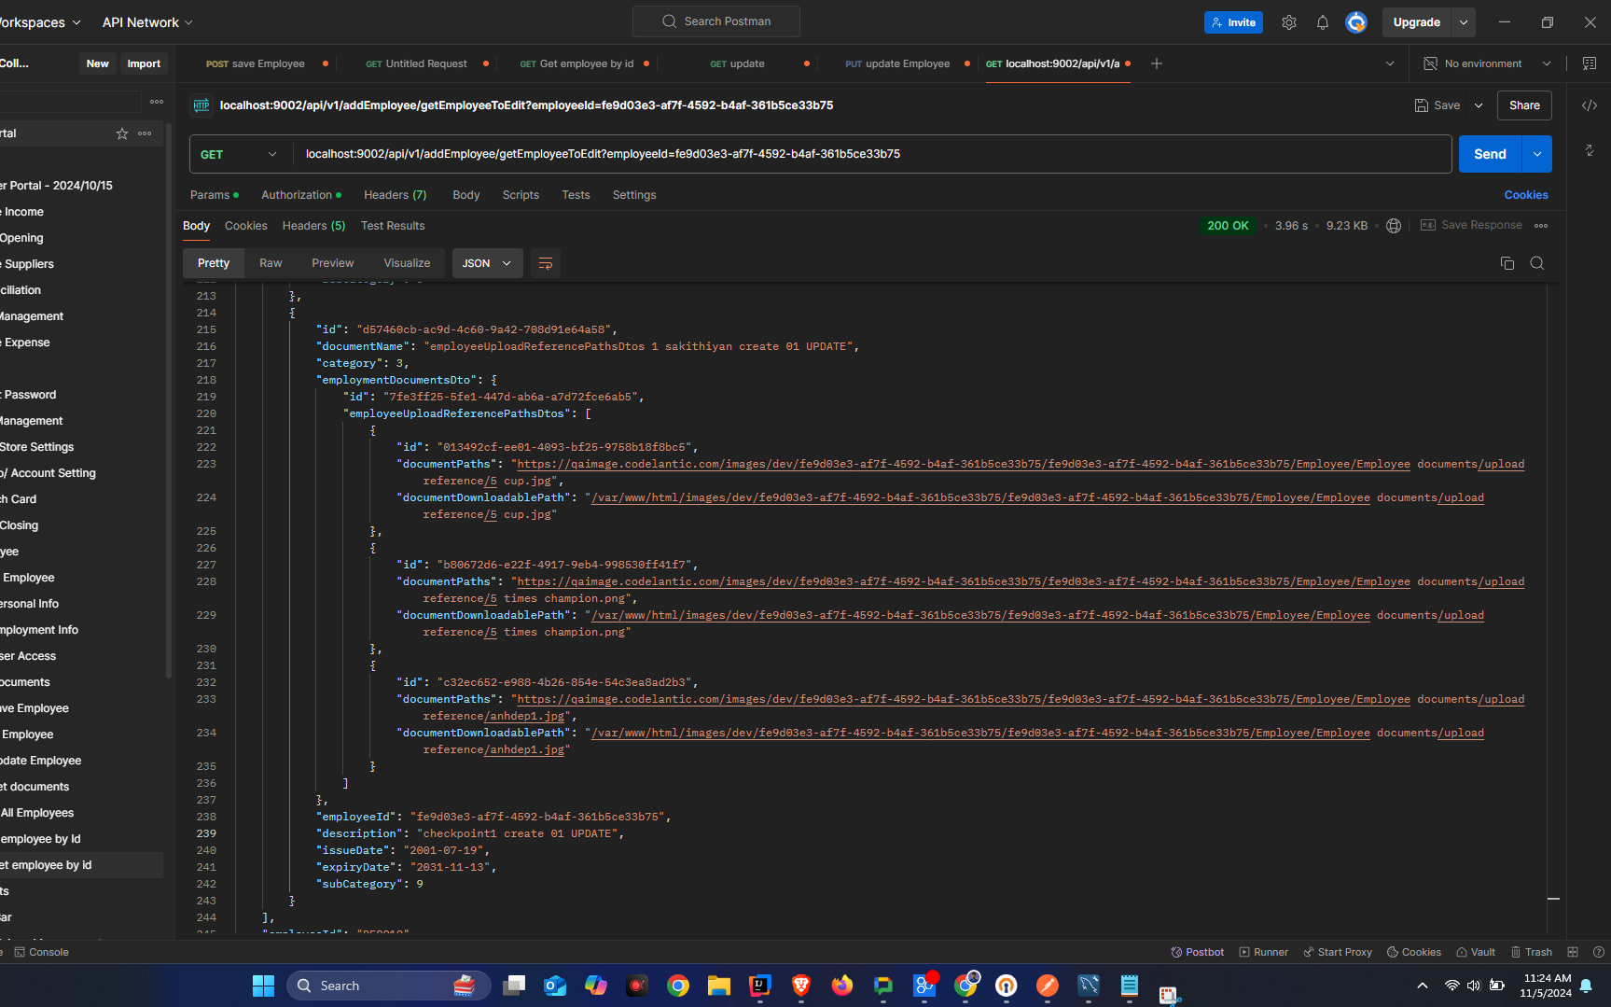Screen dimensions: 1611x1007
Task: Click the network globe icon in response
Action: pyautogui.click(x=1394, y=226)
